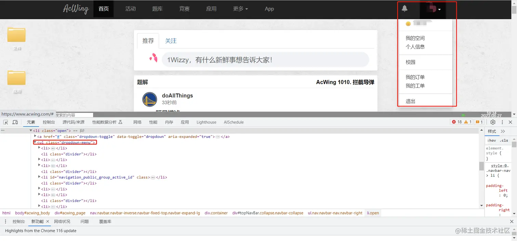
Task: Switch to DevTools 元素 tab
Action: point(31,122)
